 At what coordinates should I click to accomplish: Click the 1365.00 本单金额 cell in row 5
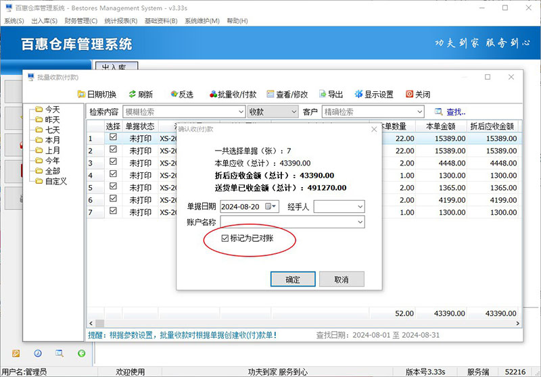[x=441, y=187]
